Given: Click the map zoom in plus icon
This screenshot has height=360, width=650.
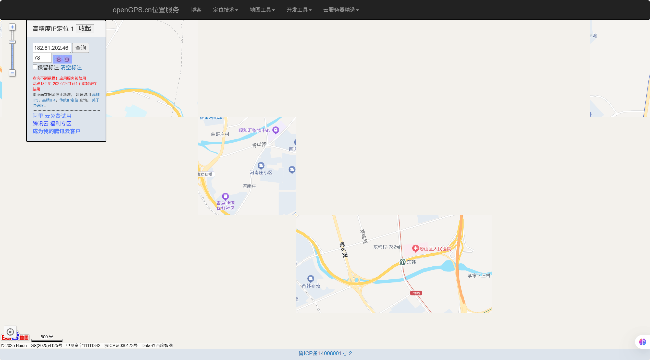Looking at the screenshot, I should coord(12,27).
